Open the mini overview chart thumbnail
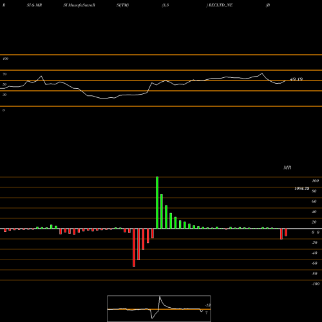Viewport: 322px width, 322px height. 159,308
